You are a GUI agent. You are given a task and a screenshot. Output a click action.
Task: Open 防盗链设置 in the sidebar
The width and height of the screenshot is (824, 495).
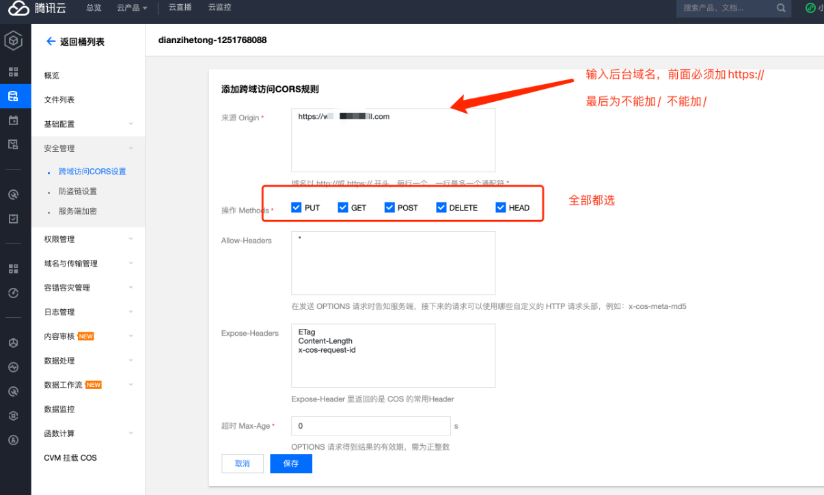78,191
